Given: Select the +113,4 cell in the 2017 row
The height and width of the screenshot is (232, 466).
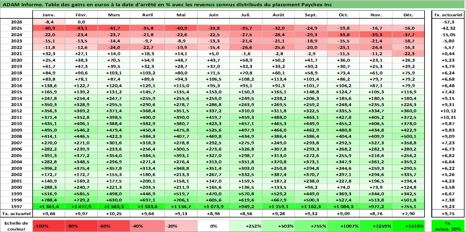Looking at the screenshot, I should click(x=278, y=79).
